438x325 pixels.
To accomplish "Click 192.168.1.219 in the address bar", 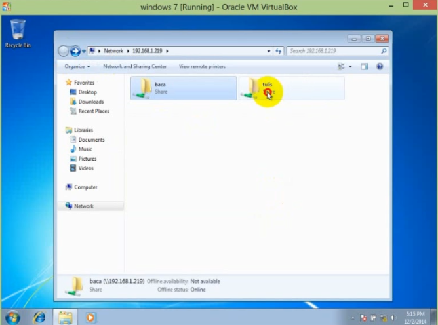I will (x=148, y=51).
